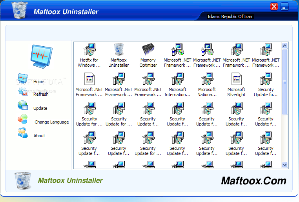This screenshot has height=202, width=299.
Task: Click the recycle bin icon in footer
Action: [23, 180]
